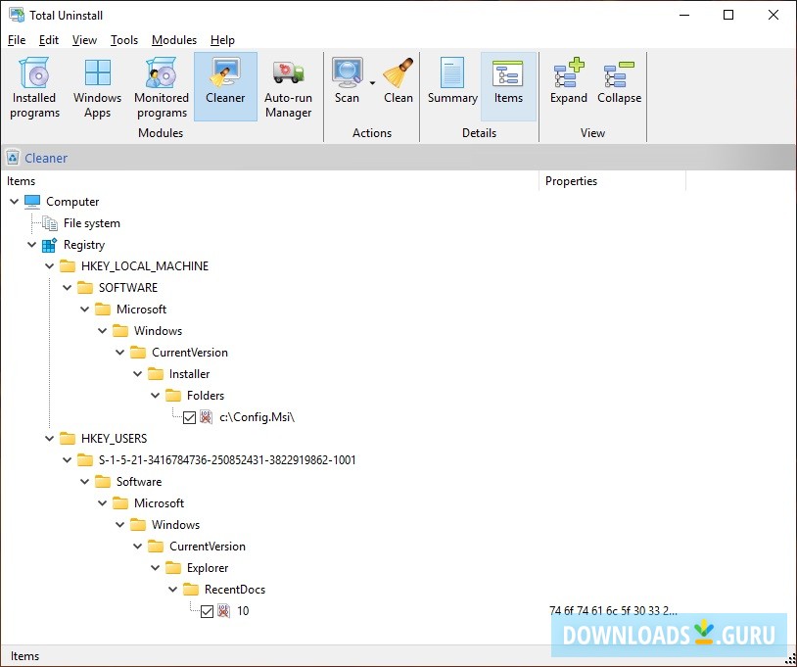Select the File system tree item
The width and height of the screenshot is (797, 667).
[91, 223]
